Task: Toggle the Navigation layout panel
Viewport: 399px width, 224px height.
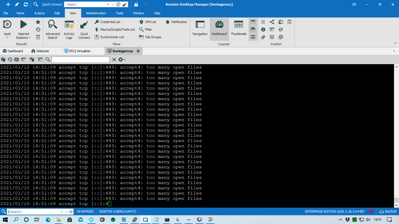Action: pos(200,29)
